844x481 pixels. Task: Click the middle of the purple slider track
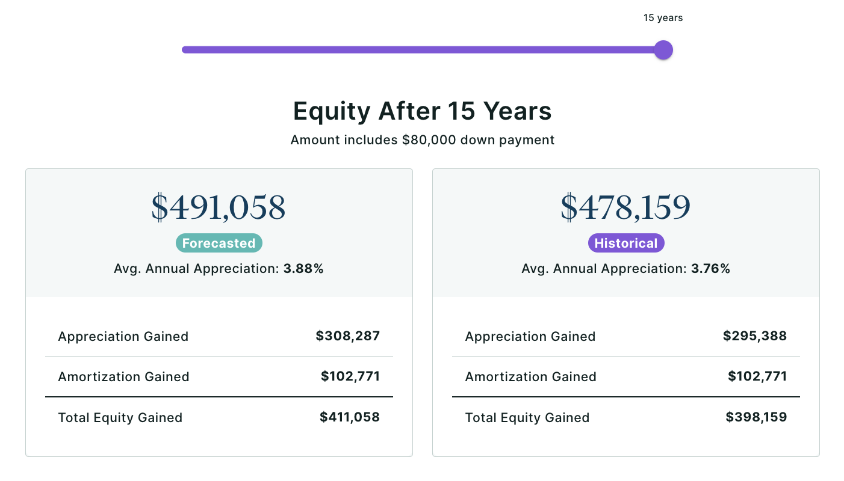click(x=422, y=50)
